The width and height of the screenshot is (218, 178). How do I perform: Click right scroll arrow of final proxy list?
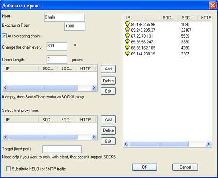[x=94, y=137]
